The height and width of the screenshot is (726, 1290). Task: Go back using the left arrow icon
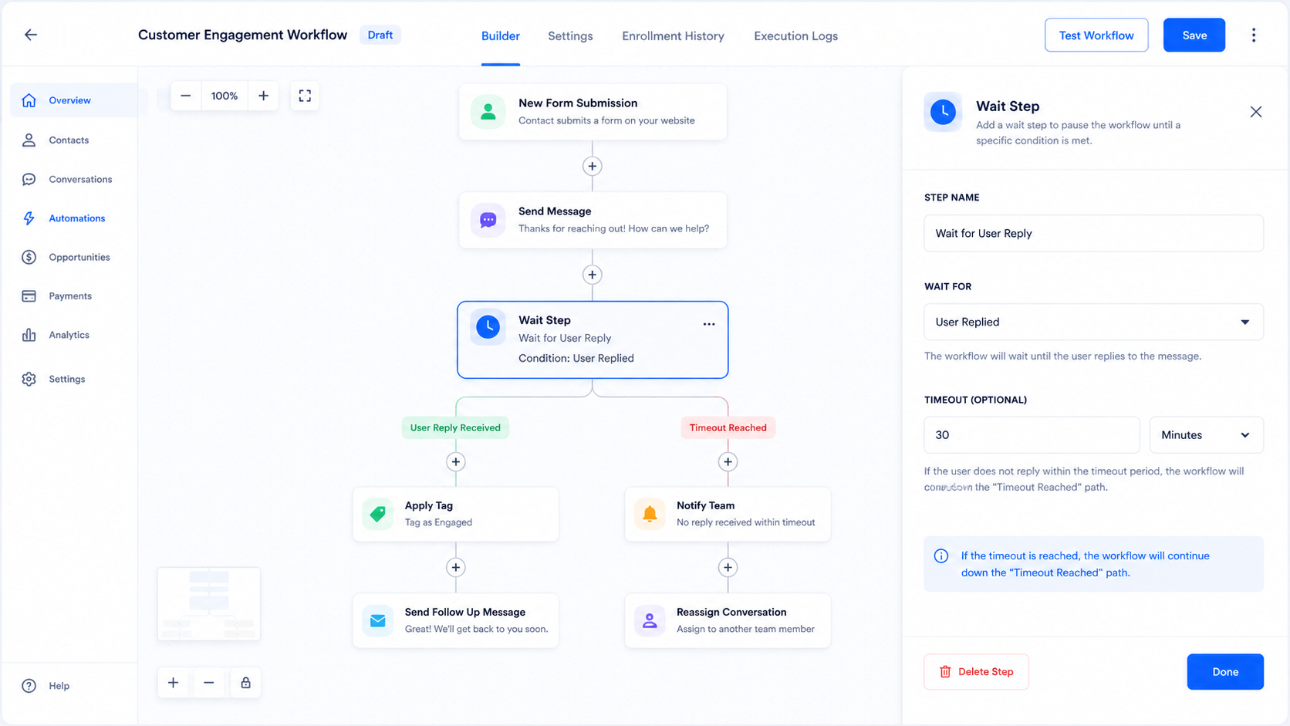(x=31, y=35)
